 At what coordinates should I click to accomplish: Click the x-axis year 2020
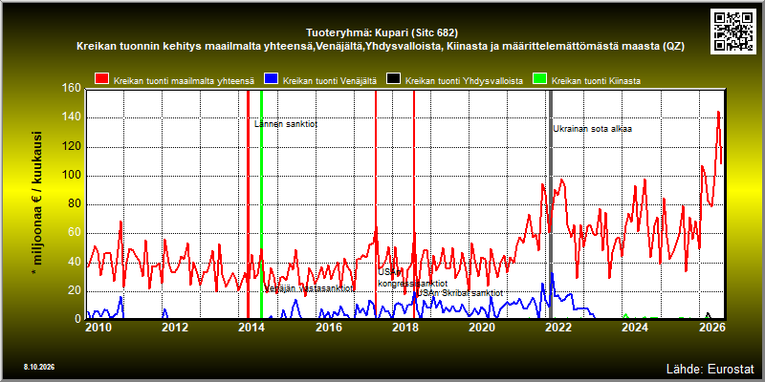[481, 328]
